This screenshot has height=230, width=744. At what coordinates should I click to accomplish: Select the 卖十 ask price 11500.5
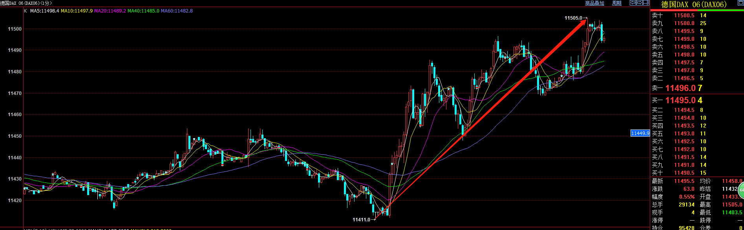pyautogui.click(x=684, y=16)
